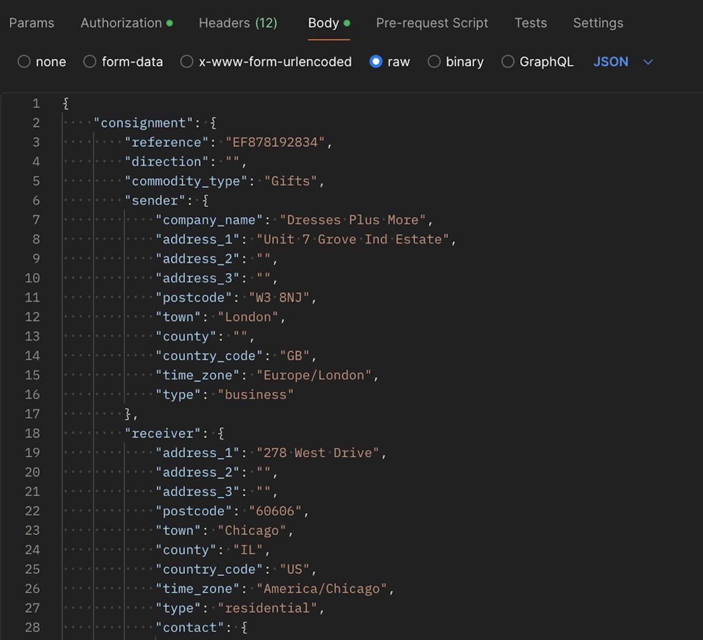Click the "Europe/London" time zone value
This screenshot has width=703, height=640.
(x=314, y=375)
